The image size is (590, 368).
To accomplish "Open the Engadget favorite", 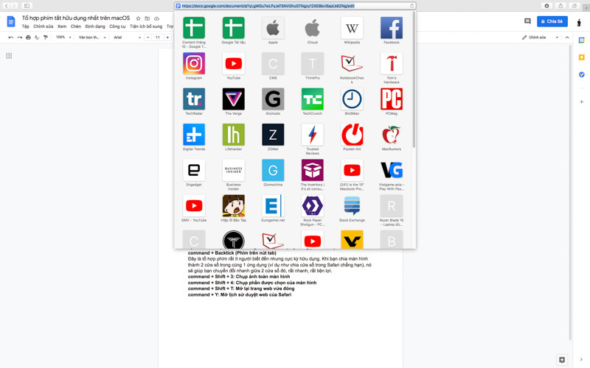I will pos(194,170).
